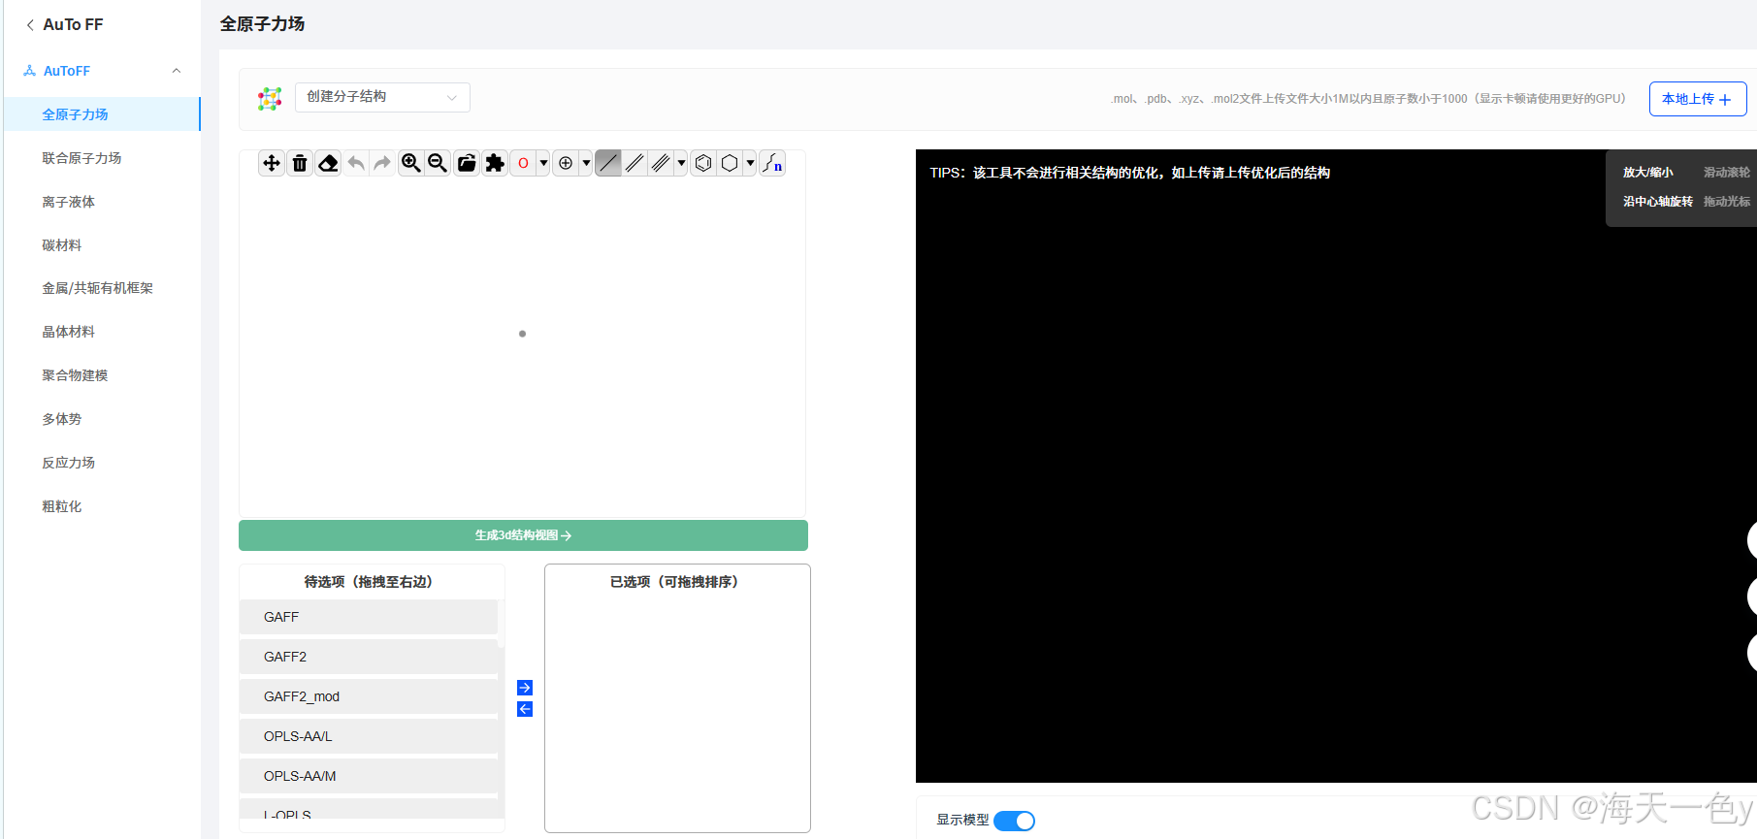Screen dimensions: 1757x839
Task: Click inside the 已选项 selected list box
Action: 677,698
